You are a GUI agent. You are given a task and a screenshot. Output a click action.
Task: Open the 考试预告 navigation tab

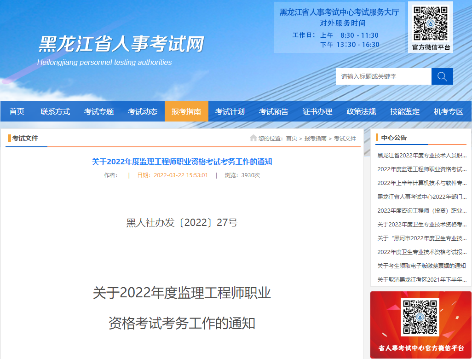click(274, 111)
